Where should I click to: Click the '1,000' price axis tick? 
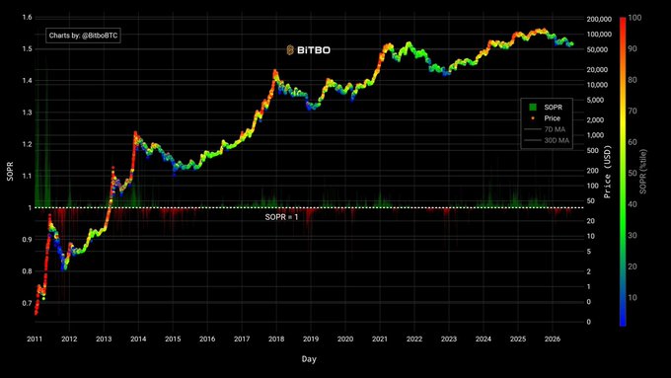[595, 135]
